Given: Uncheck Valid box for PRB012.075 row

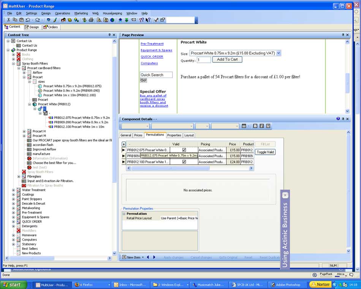Looking at the screenshot, I should [184, 150].
